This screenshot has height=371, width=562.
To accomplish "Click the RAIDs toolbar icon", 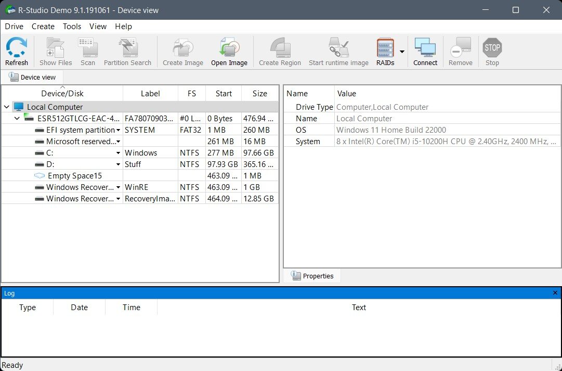I will click(x=385, y=48).
